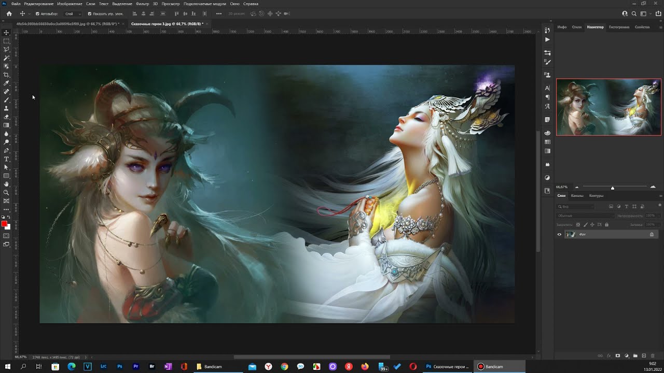The image size is (664, 373).
Task: Open the Изображение menu
Action: click(70, 4)
